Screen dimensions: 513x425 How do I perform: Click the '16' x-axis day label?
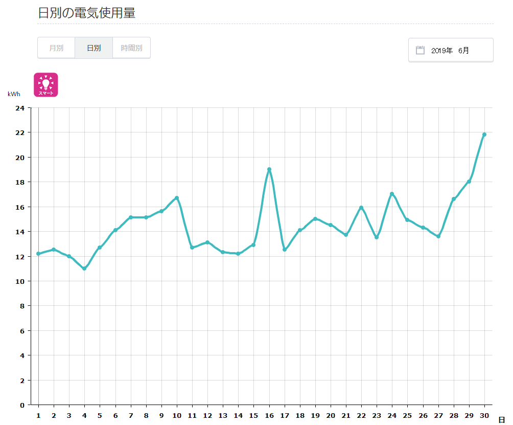(x=269, y=415)
